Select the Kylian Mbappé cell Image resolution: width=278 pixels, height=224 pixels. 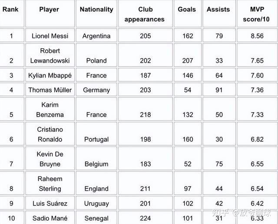click(x=50, y=75)
